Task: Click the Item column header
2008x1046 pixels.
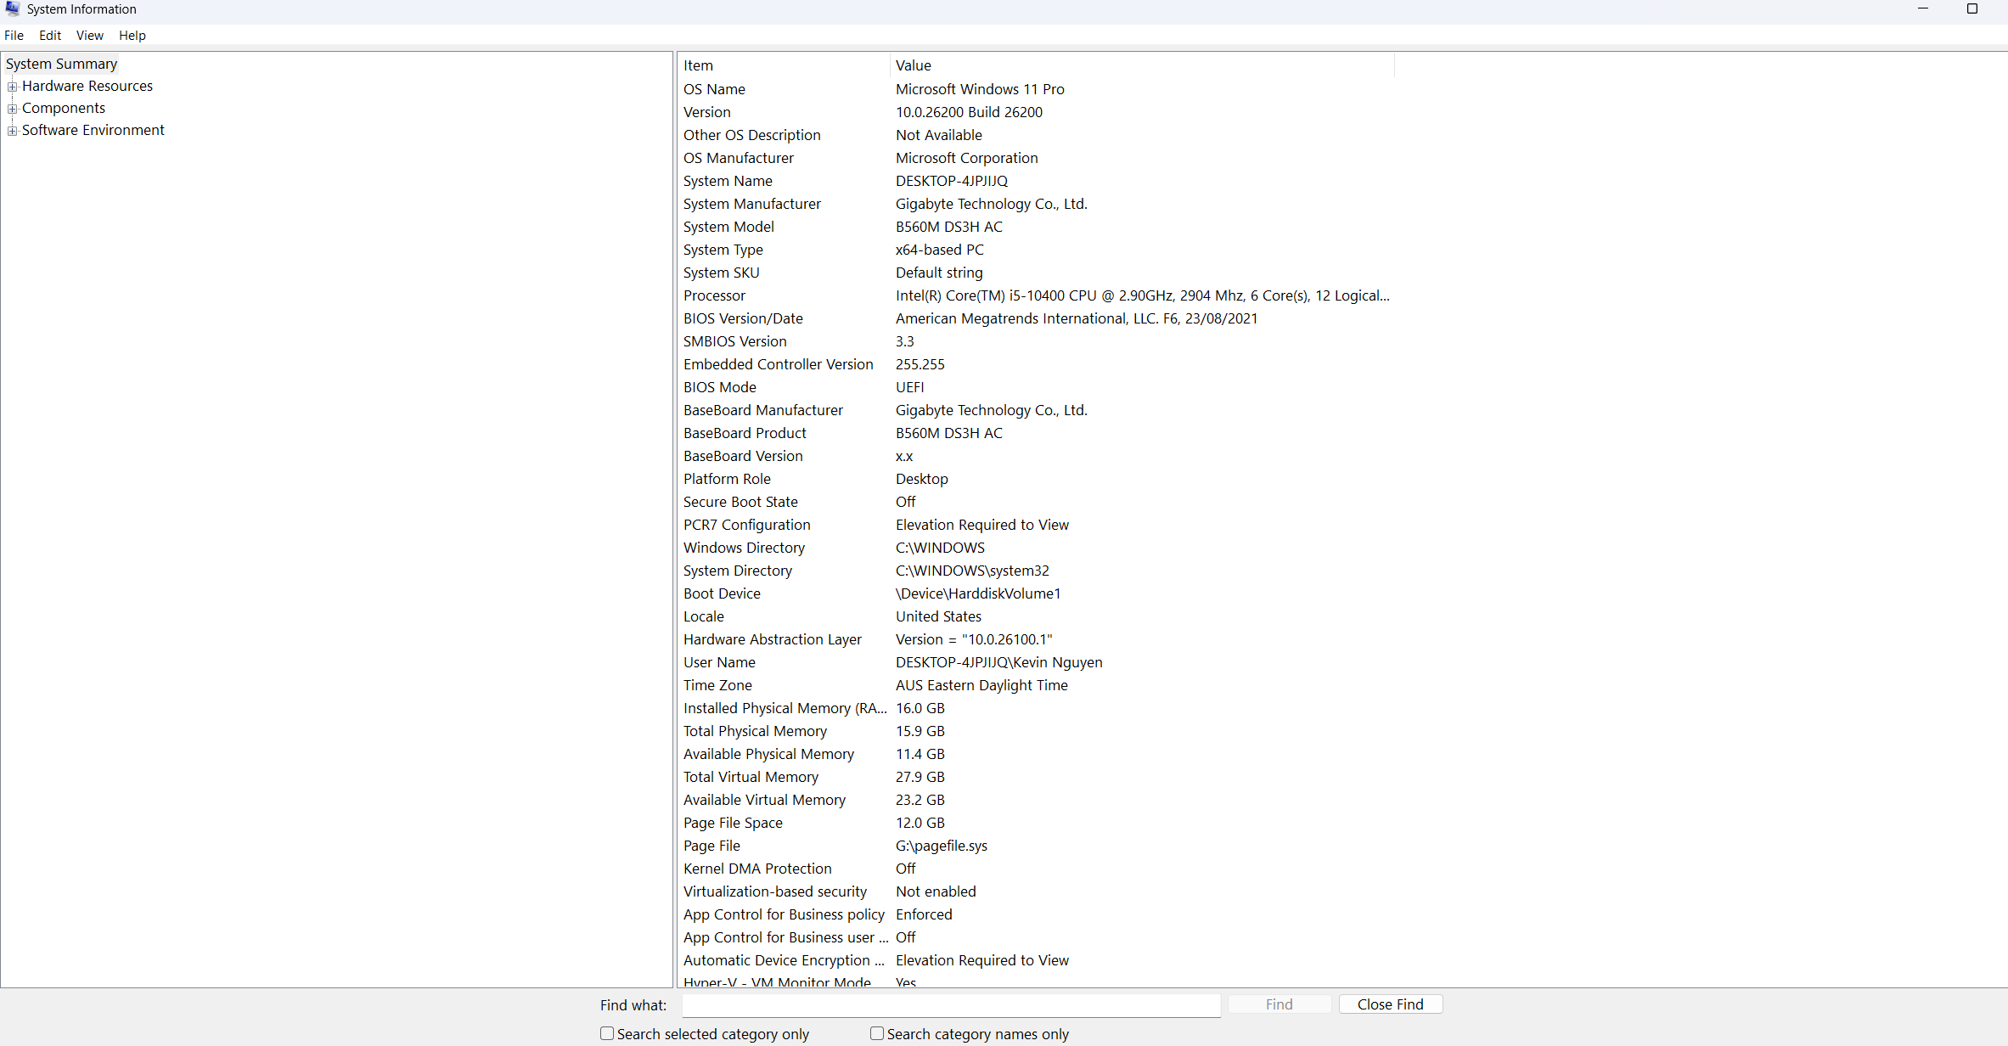Action: pyautogui.click(x=781, y=65)
